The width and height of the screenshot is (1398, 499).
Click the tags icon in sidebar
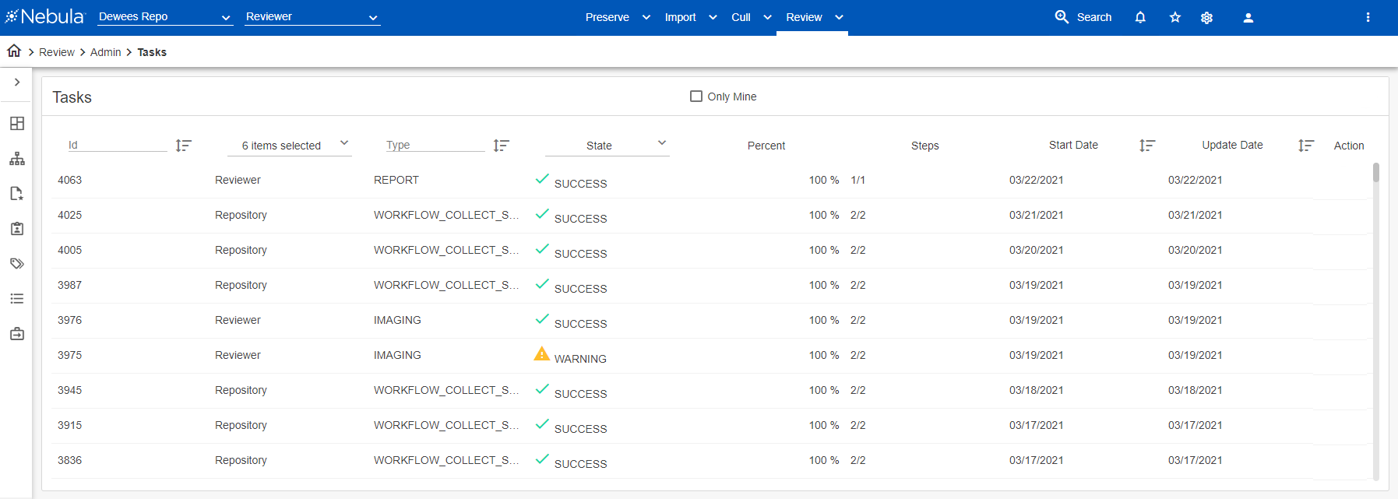point(17,264)
